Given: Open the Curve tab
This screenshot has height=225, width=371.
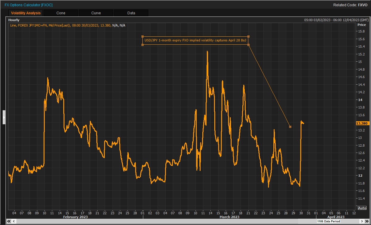Looking at the screenshot, I should [96, 13].
